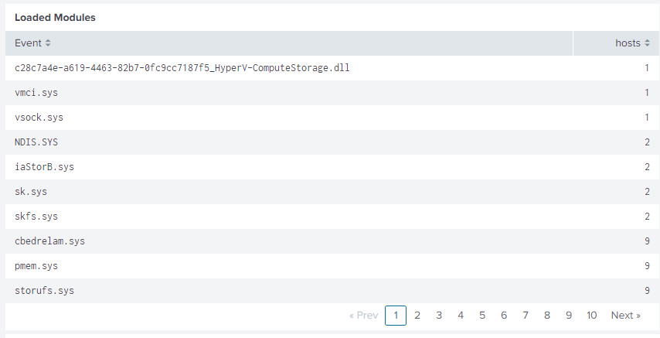This screenshot has width=660, height=338.
Task: Jump to page 3
Action: 439,316
